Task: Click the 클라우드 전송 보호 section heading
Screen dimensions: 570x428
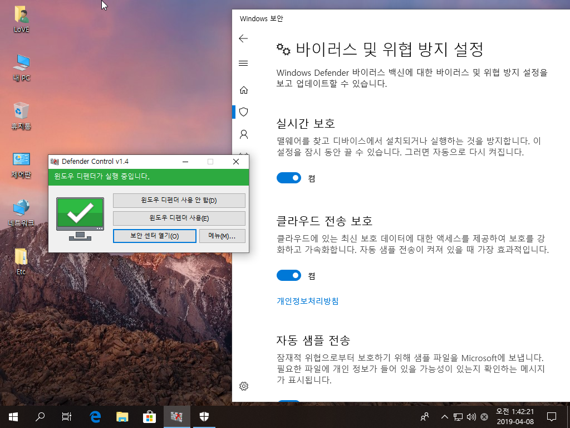Action: tap(325, 221)
